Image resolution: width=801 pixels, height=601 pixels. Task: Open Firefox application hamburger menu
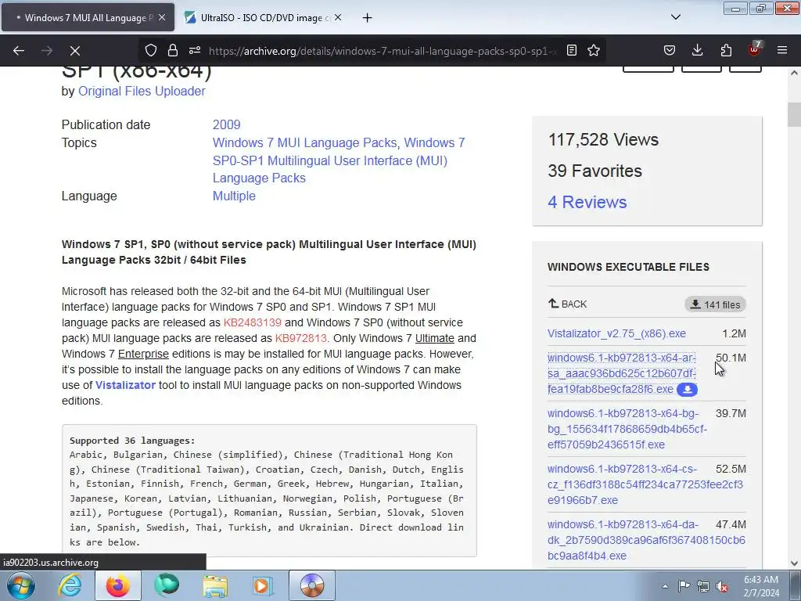pos(782,50)
